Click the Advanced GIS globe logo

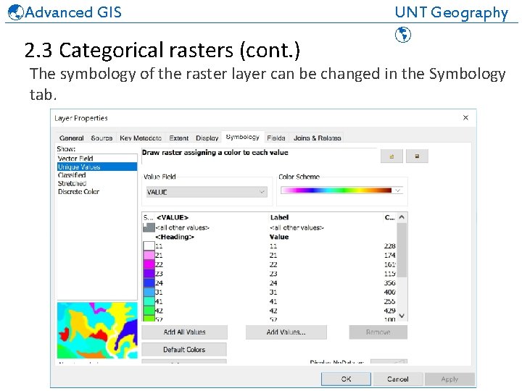15,12
